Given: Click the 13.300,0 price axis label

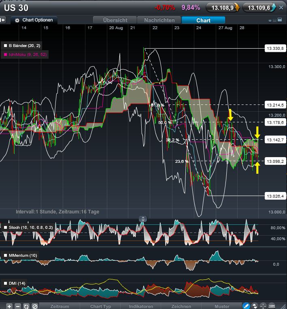Looking at the screenshot, I should 277,67.
